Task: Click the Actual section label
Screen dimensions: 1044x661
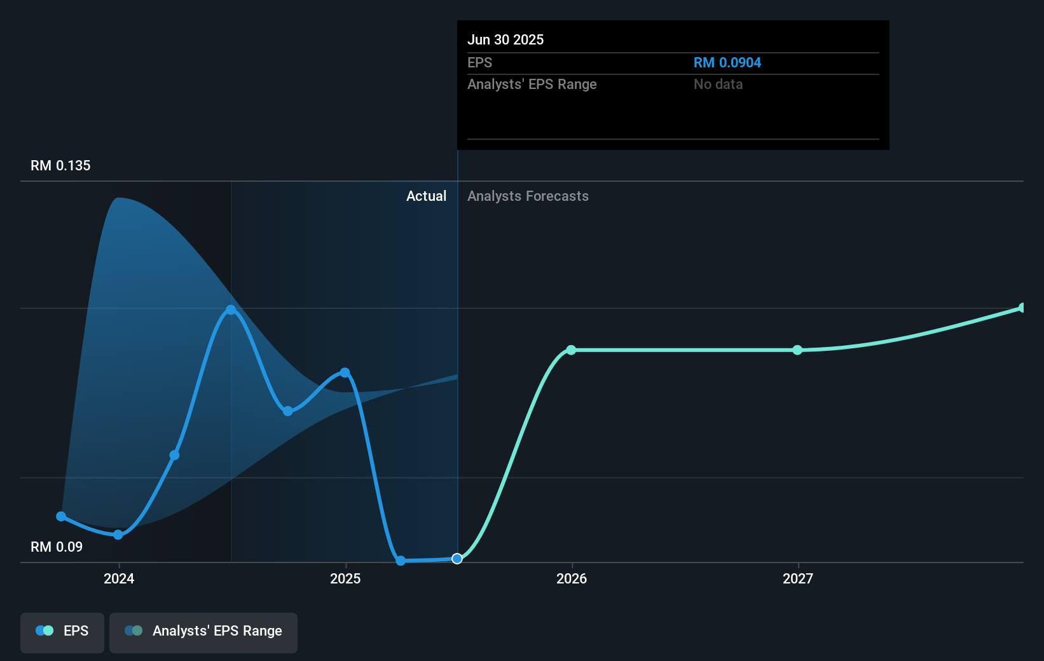Action: pos(426,196)
